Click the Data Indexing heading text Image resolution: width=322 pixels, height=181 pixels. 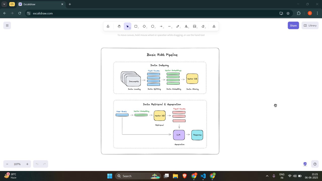pos(159,65)
